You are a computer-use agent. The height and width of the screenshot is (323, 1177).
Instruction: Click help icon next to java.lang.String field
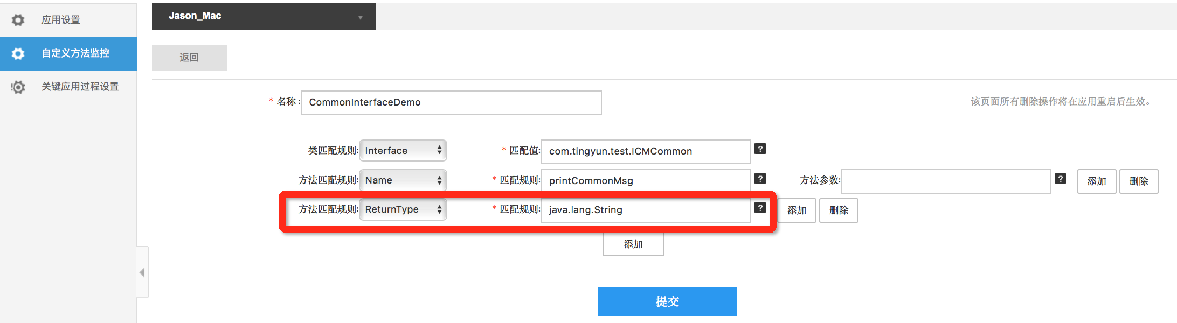(760, 208)
